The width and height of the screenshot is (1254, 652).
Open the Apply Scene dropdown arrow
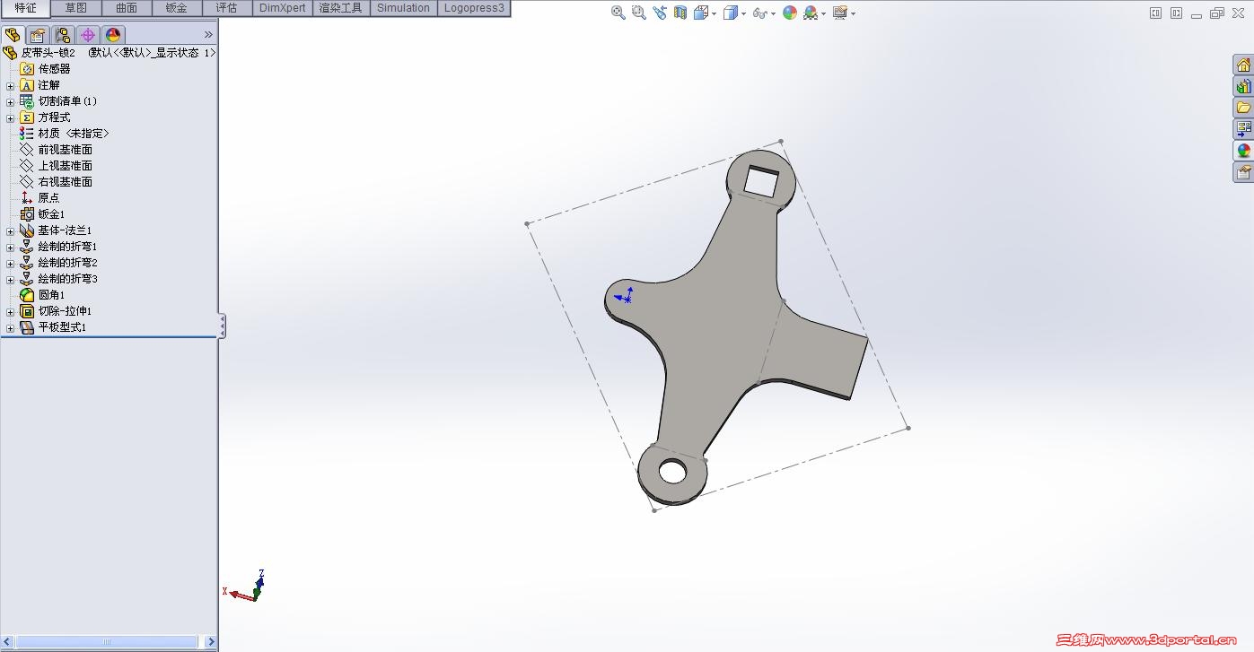[823, 13]
